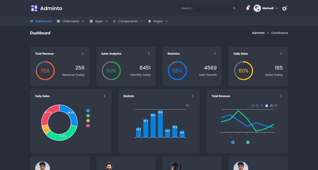Screen dimensions: 318x170
Task: Reset zoom with the home icon
Action: pos(271,105)
